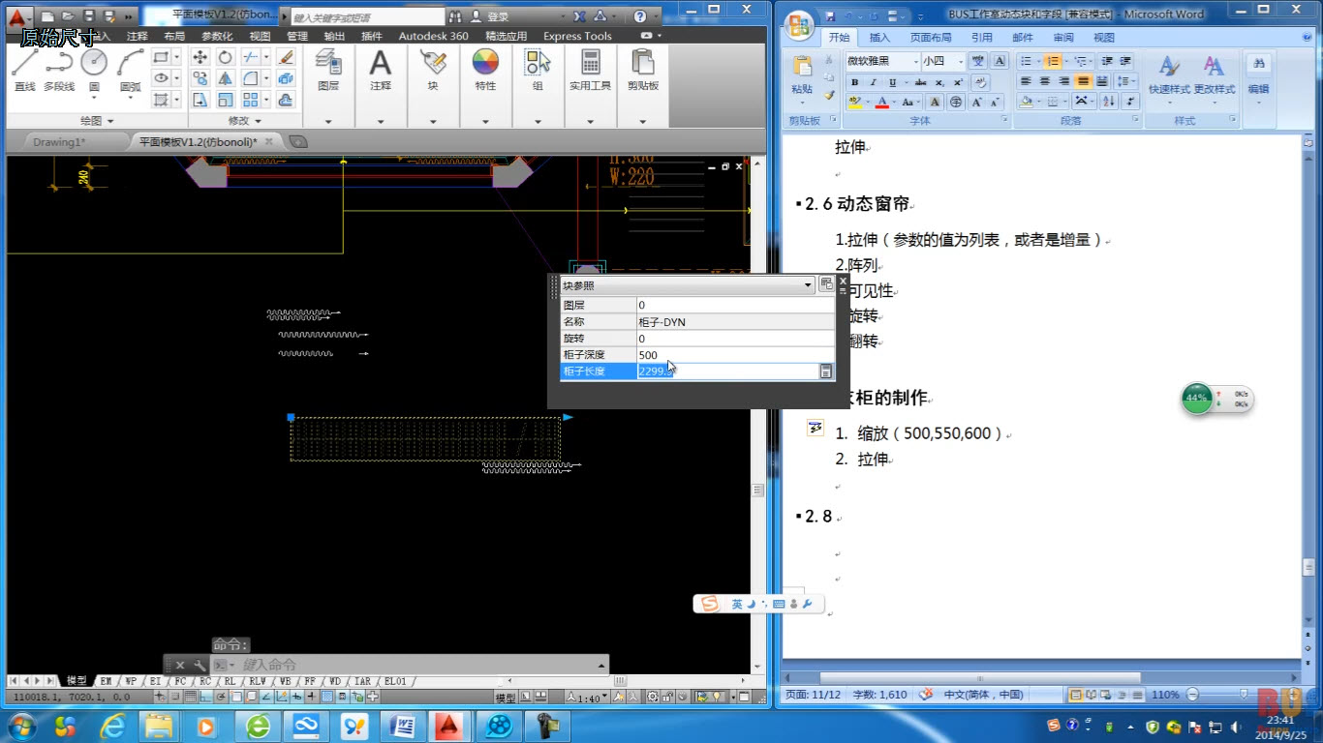Open the Group (组) panel button

point(538,70)
